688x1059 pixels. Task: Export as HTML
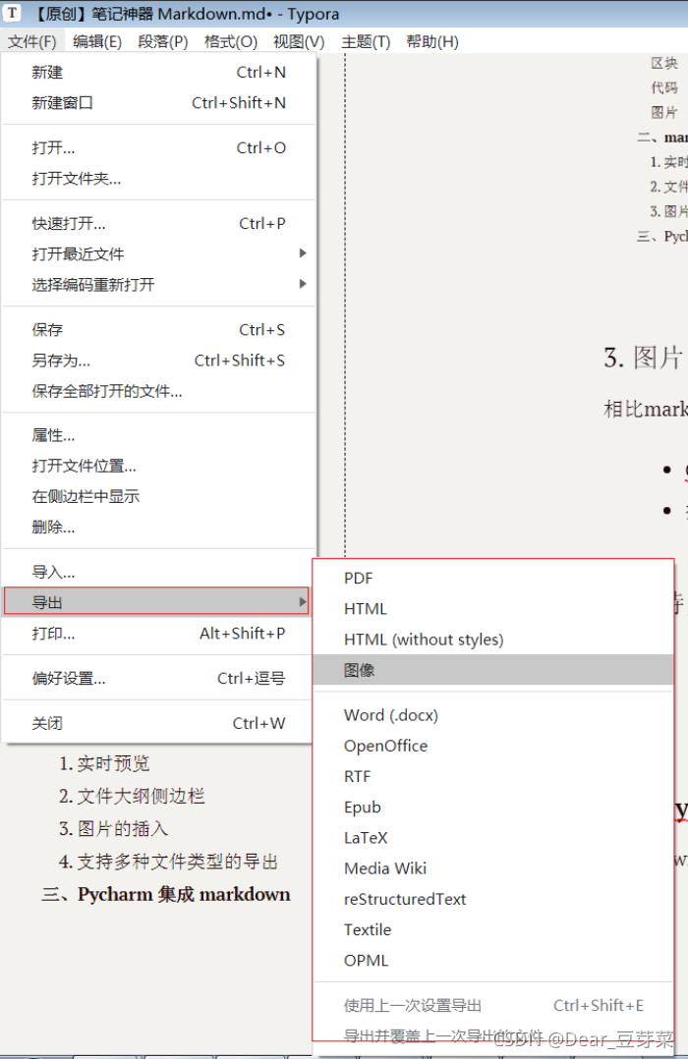[493, 608]
